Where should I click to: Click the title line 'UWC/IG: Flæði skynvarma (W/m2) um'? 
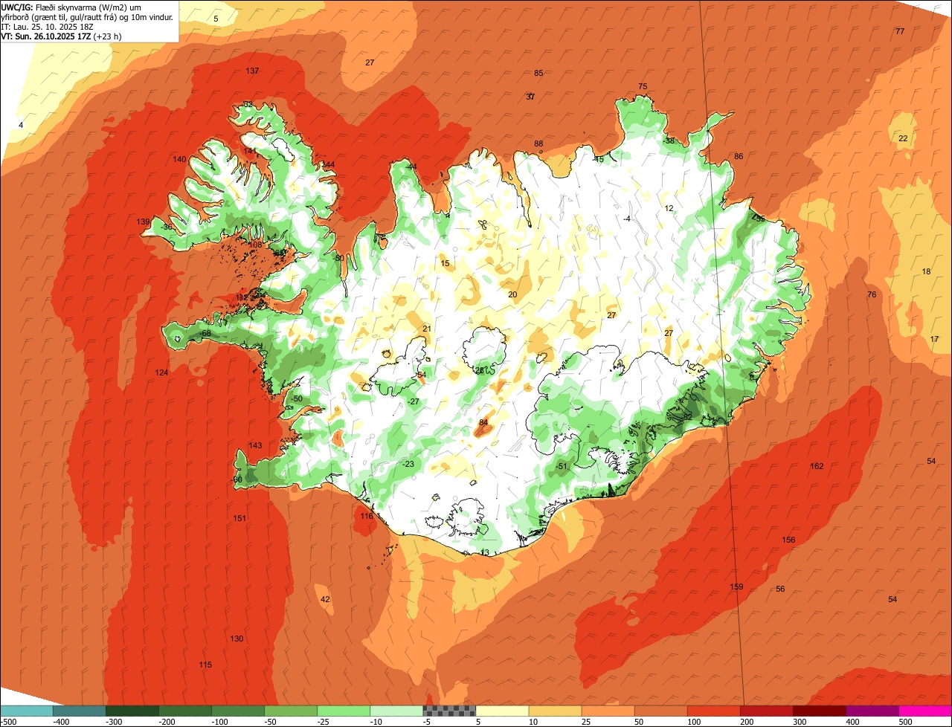click(72, 7)
